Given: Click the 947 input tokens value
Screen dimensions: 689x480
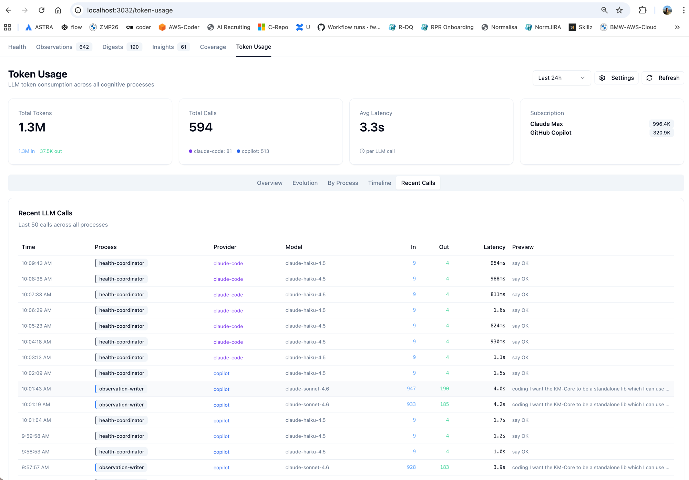Looking at the screenshot, I should [411, 389].
